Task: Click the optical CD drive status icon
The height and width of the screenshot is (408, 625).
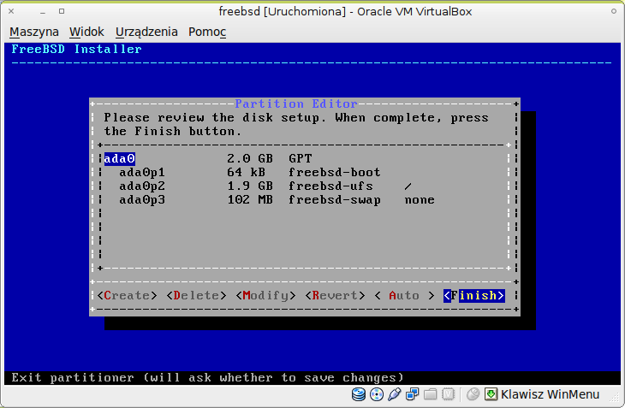Action: click(377, 395)
